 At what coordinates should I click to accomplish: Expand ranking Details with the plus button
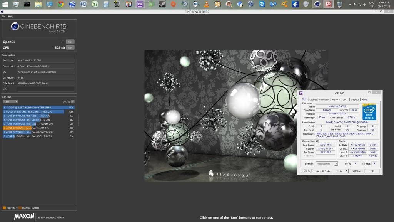[73, 101]
